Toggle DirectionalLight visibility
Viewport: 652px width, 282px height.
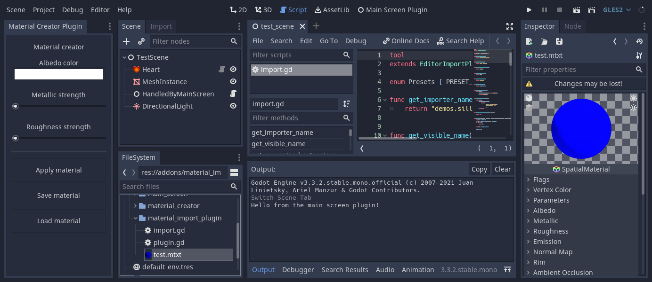pyautogui.click(x=233, y=106)
